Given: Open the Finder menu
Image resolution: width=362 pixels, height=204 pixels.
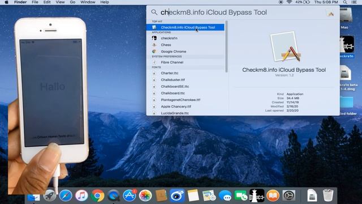Looking at the screenshot, I should [20, 2].
